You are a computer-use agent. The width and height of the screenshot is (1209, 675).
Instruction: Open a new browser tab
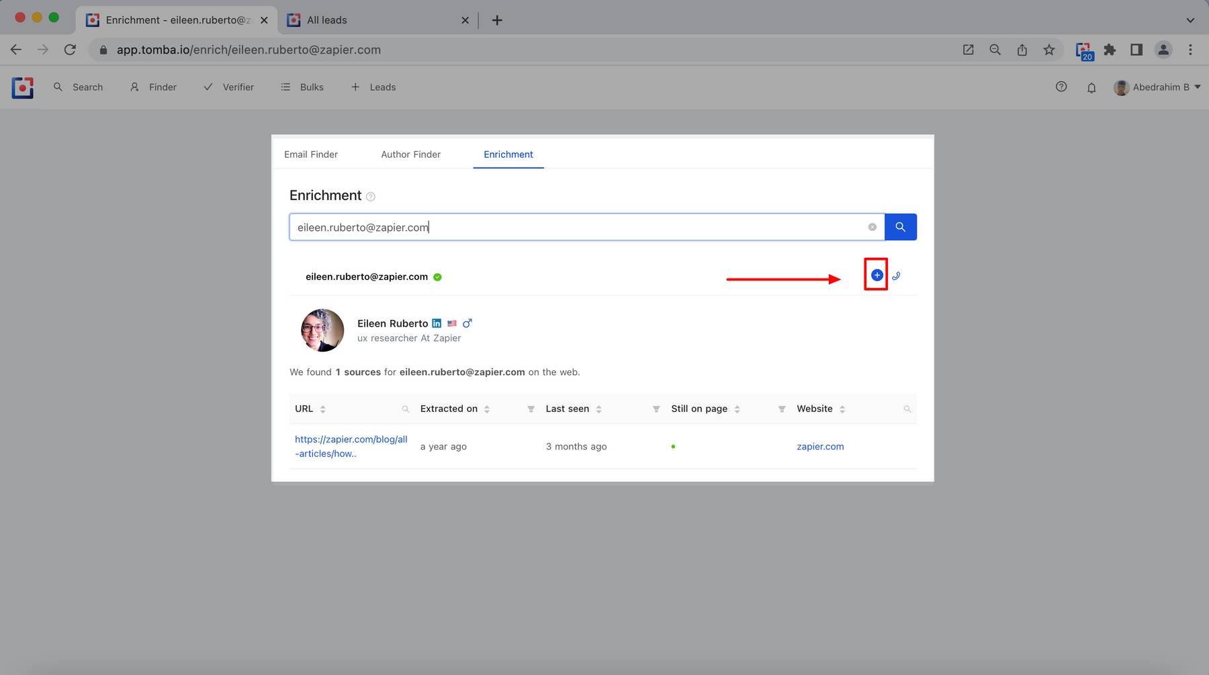497,20
